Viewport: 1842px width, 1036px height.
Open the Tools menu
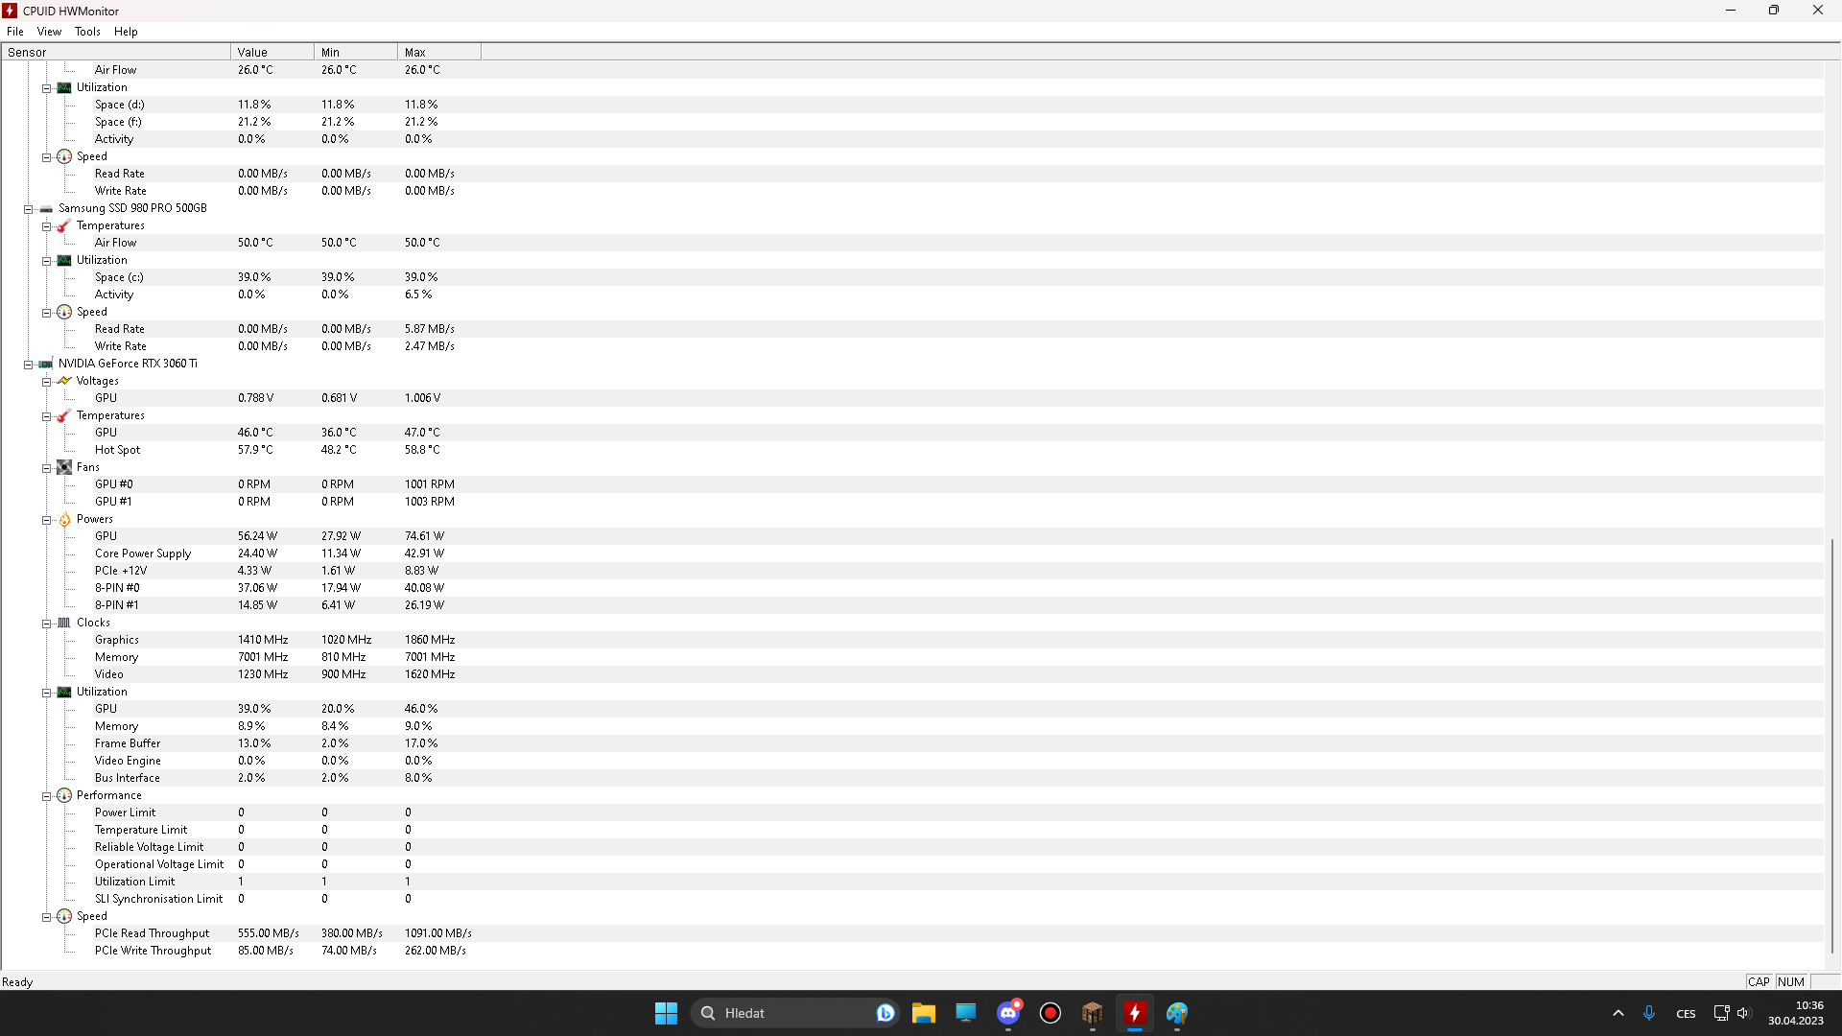(87, 32)
